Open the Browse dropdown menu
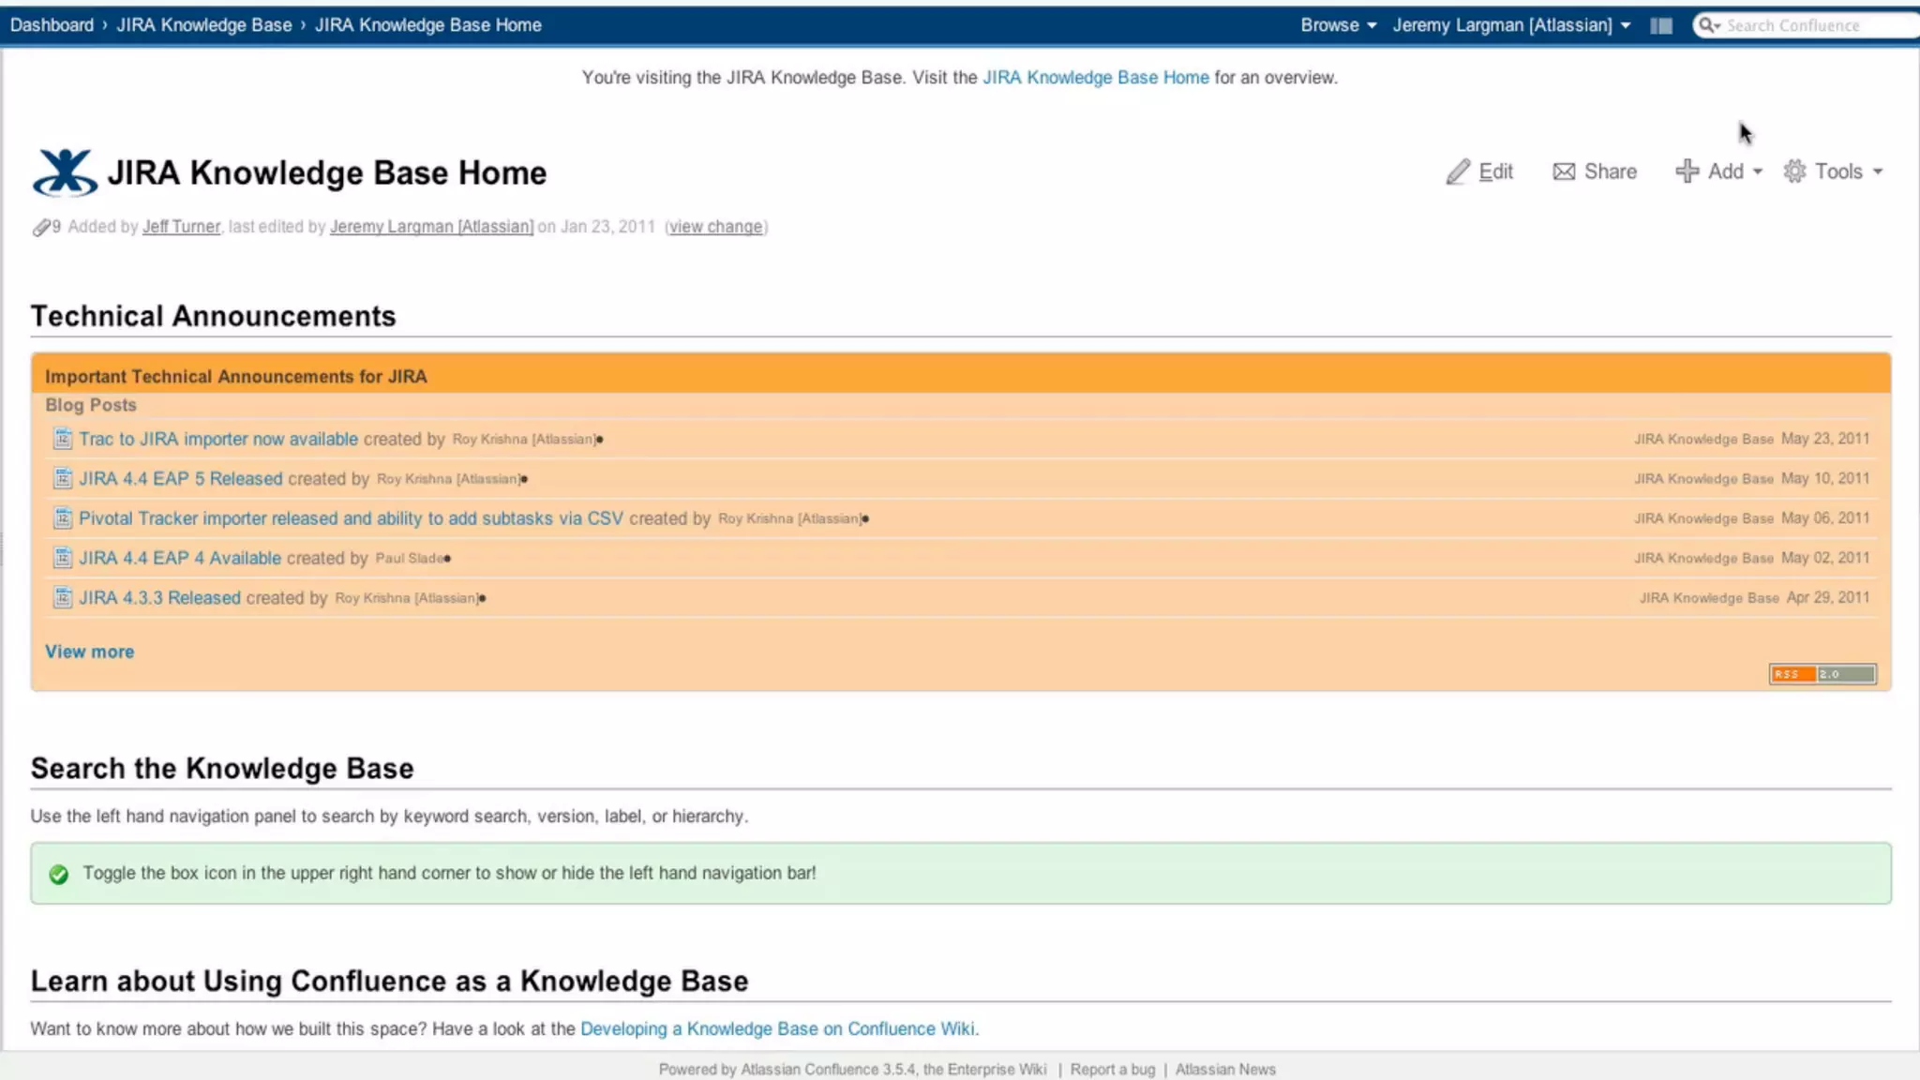The image size is (1920, 1080). click(1338, 25)
